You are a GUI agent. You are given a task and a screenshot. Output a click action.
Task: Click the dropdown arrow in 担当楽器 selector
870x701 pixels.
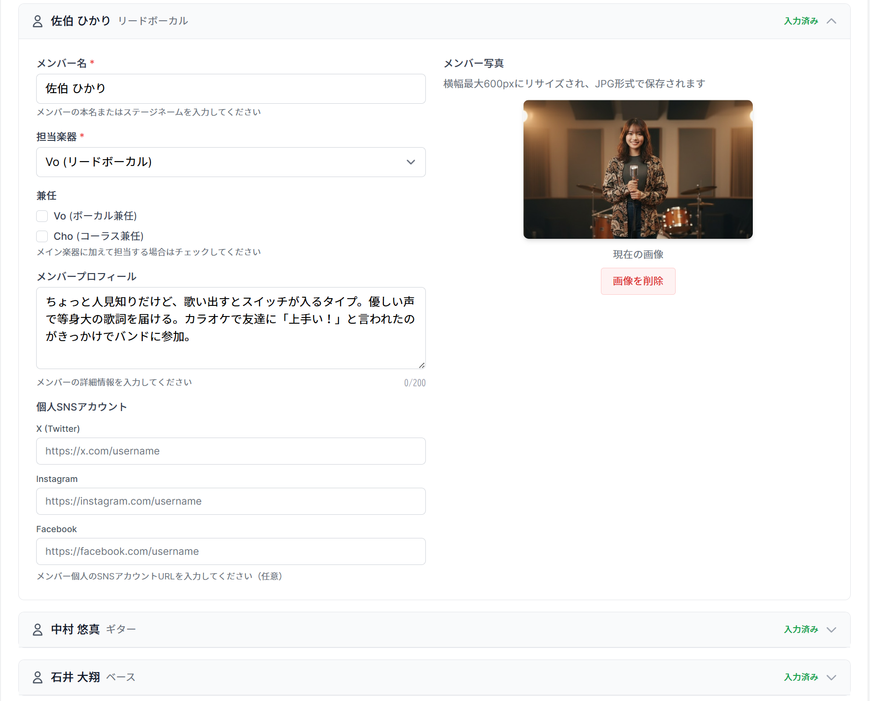point(411,162)
